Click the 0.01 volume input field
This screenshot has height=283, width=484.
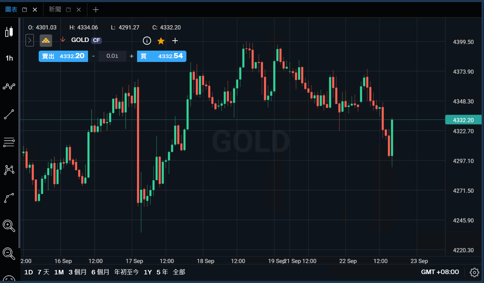point(112,56)
